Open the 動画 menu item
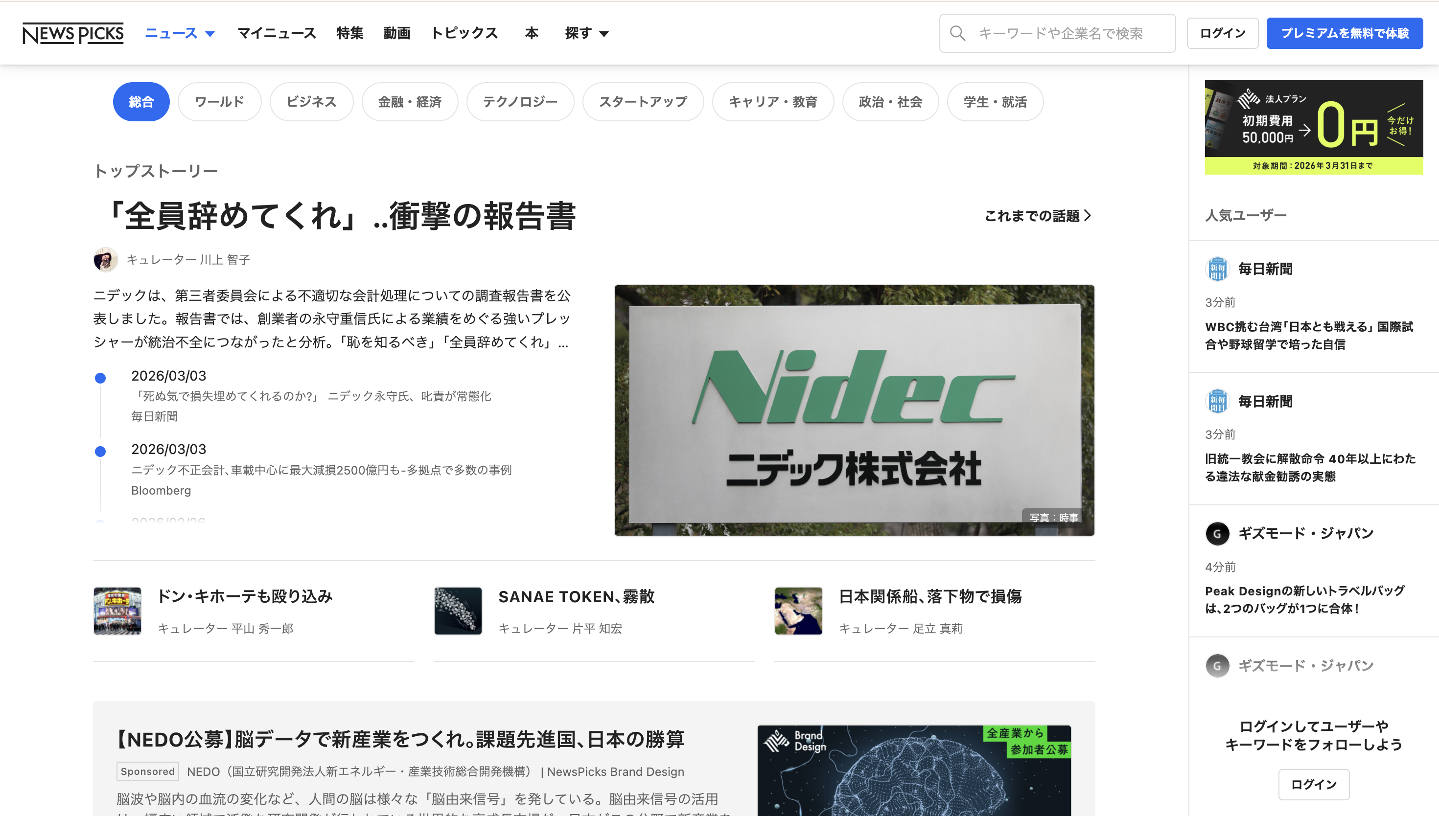The image size is (1439, 816). click(397, 33)
